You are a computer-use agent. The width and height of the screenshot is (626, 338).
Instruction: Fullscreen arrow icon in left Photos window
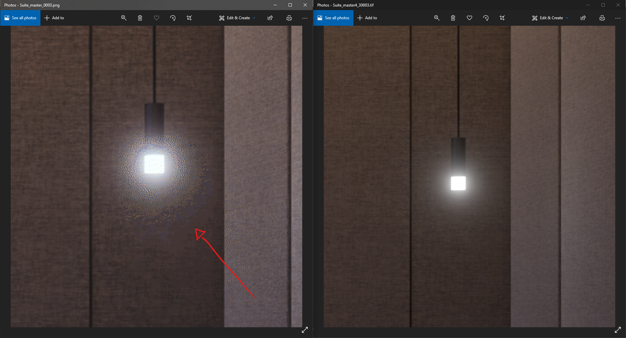(x=305, y=330)
